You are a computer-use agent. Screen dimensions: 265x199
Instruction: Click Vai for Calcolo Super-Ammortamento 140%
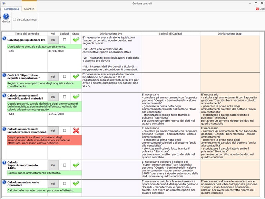point(53,165)
